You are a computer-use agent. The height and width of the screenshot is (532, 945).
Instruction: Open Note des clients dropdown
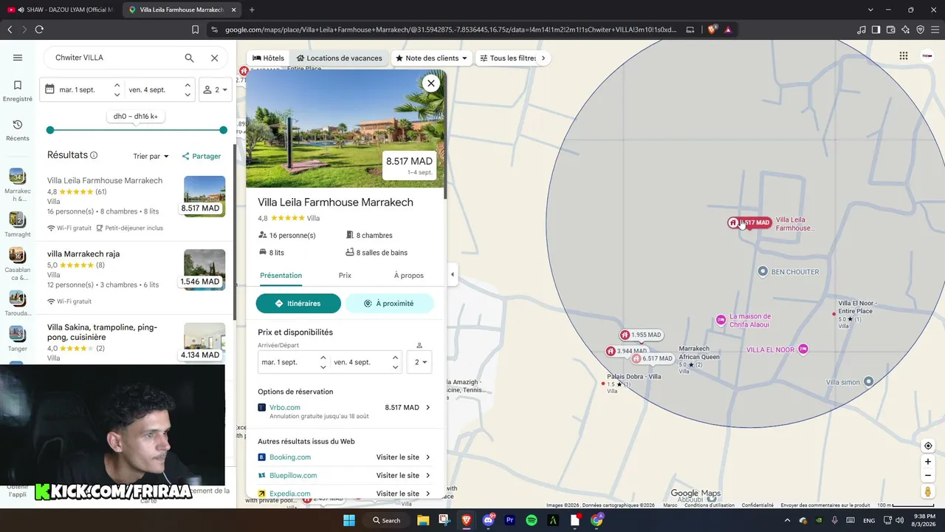pos(431,58)
